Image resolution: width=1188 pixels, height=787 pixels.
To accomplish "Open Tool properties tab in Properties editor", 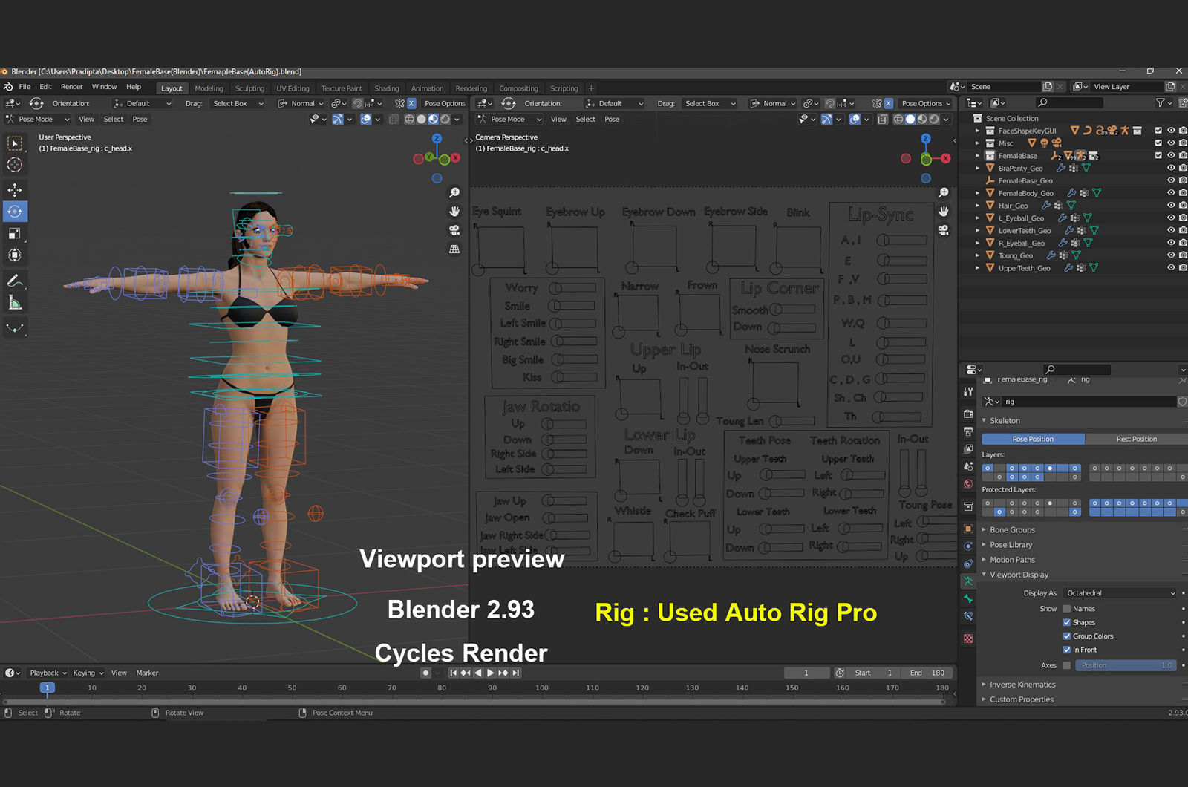I will click(x=968, y=391).
